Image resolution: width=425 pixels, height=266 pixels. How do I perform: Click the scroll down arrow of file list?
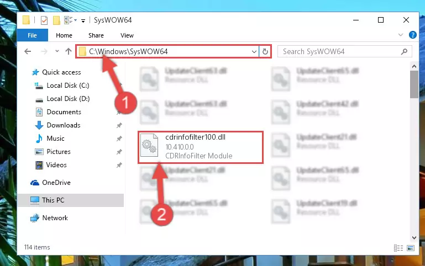tap(414, 238)
